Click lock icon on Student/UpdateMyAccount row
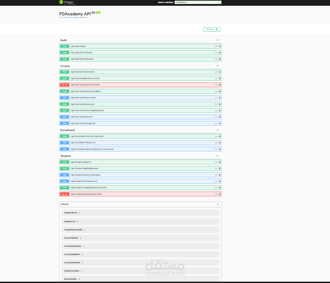The image size is (330, 283). pyautogui.click(x=220, y=168)
